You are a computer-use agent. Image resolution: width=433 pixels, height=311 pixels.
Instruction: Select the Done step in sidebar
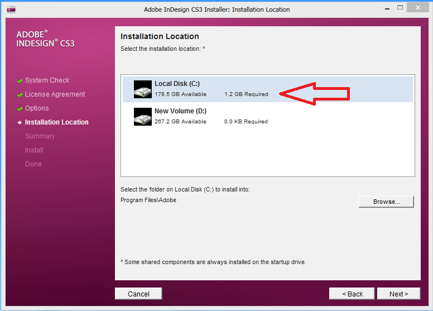click(x=33, y=164)
